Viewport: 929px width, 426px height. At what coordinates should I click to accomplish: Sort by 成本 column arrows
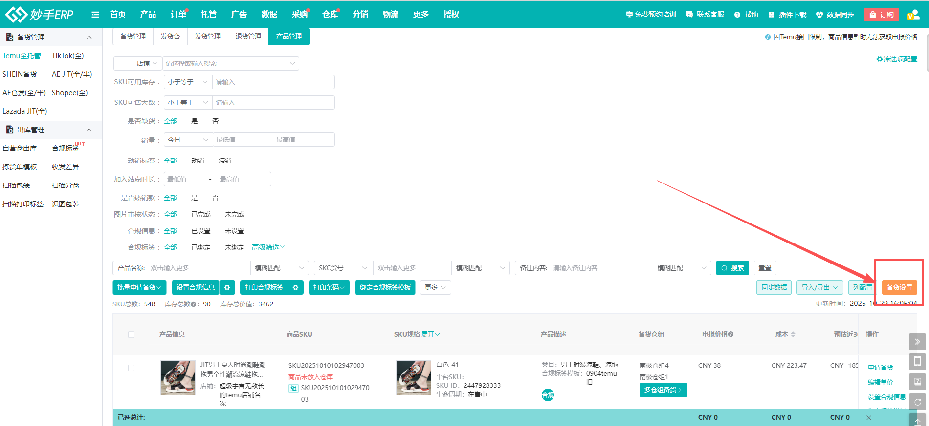(x=793, y=334)
